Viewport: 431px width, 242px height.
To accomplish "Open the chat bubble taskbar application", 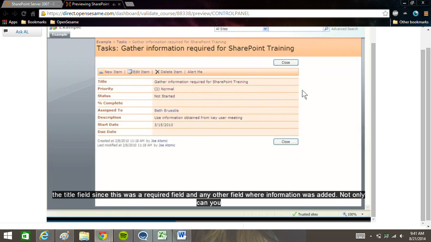I will click(143, 236).
